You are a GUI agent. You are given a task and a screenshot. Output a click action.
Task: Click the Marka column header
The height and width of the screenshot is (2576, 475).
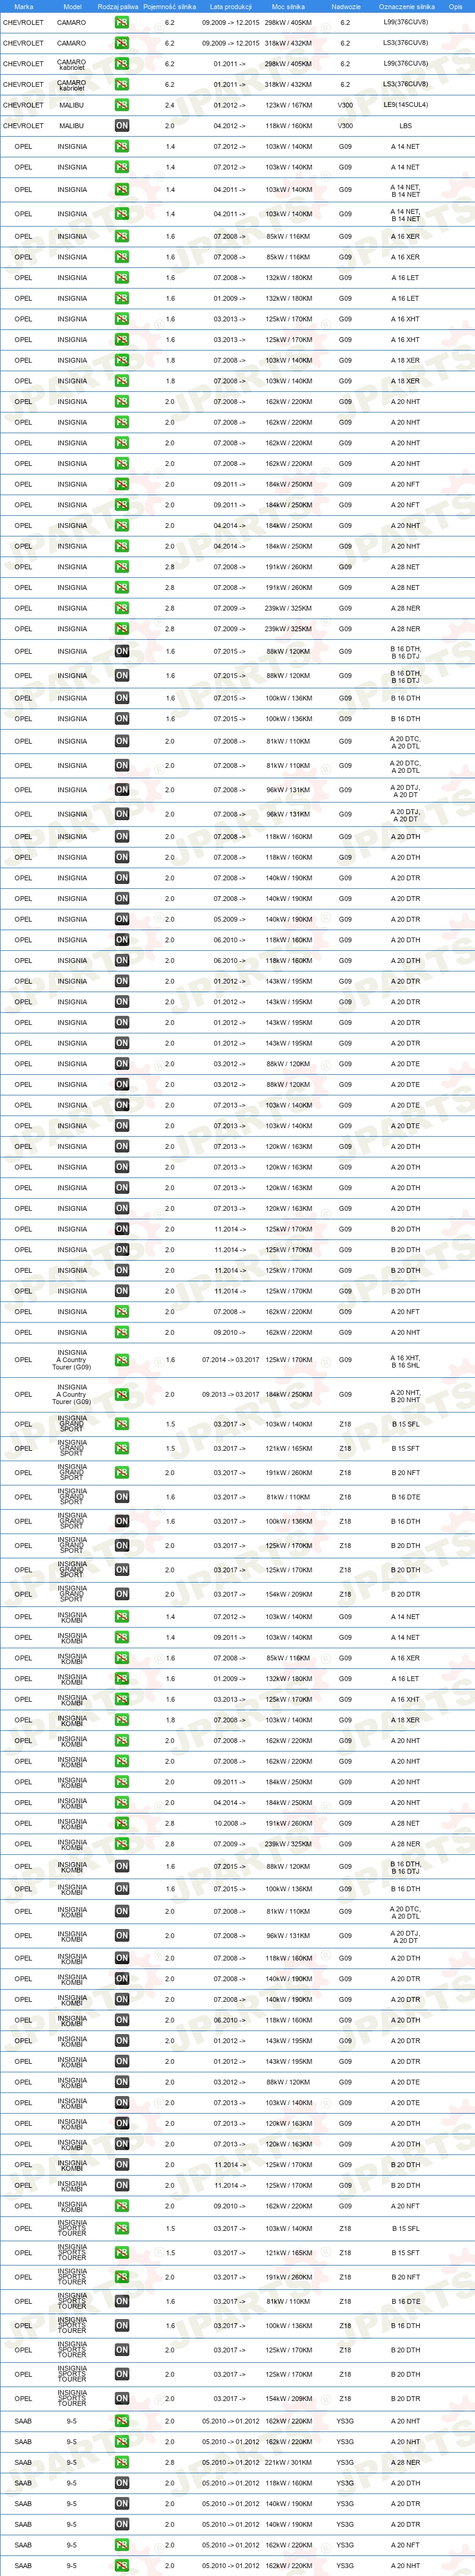23,6
